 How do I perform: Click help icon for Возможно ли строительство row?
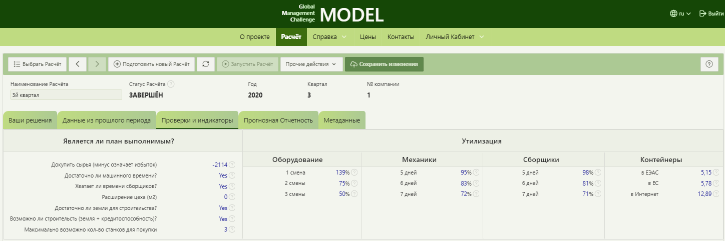point(232,219)
